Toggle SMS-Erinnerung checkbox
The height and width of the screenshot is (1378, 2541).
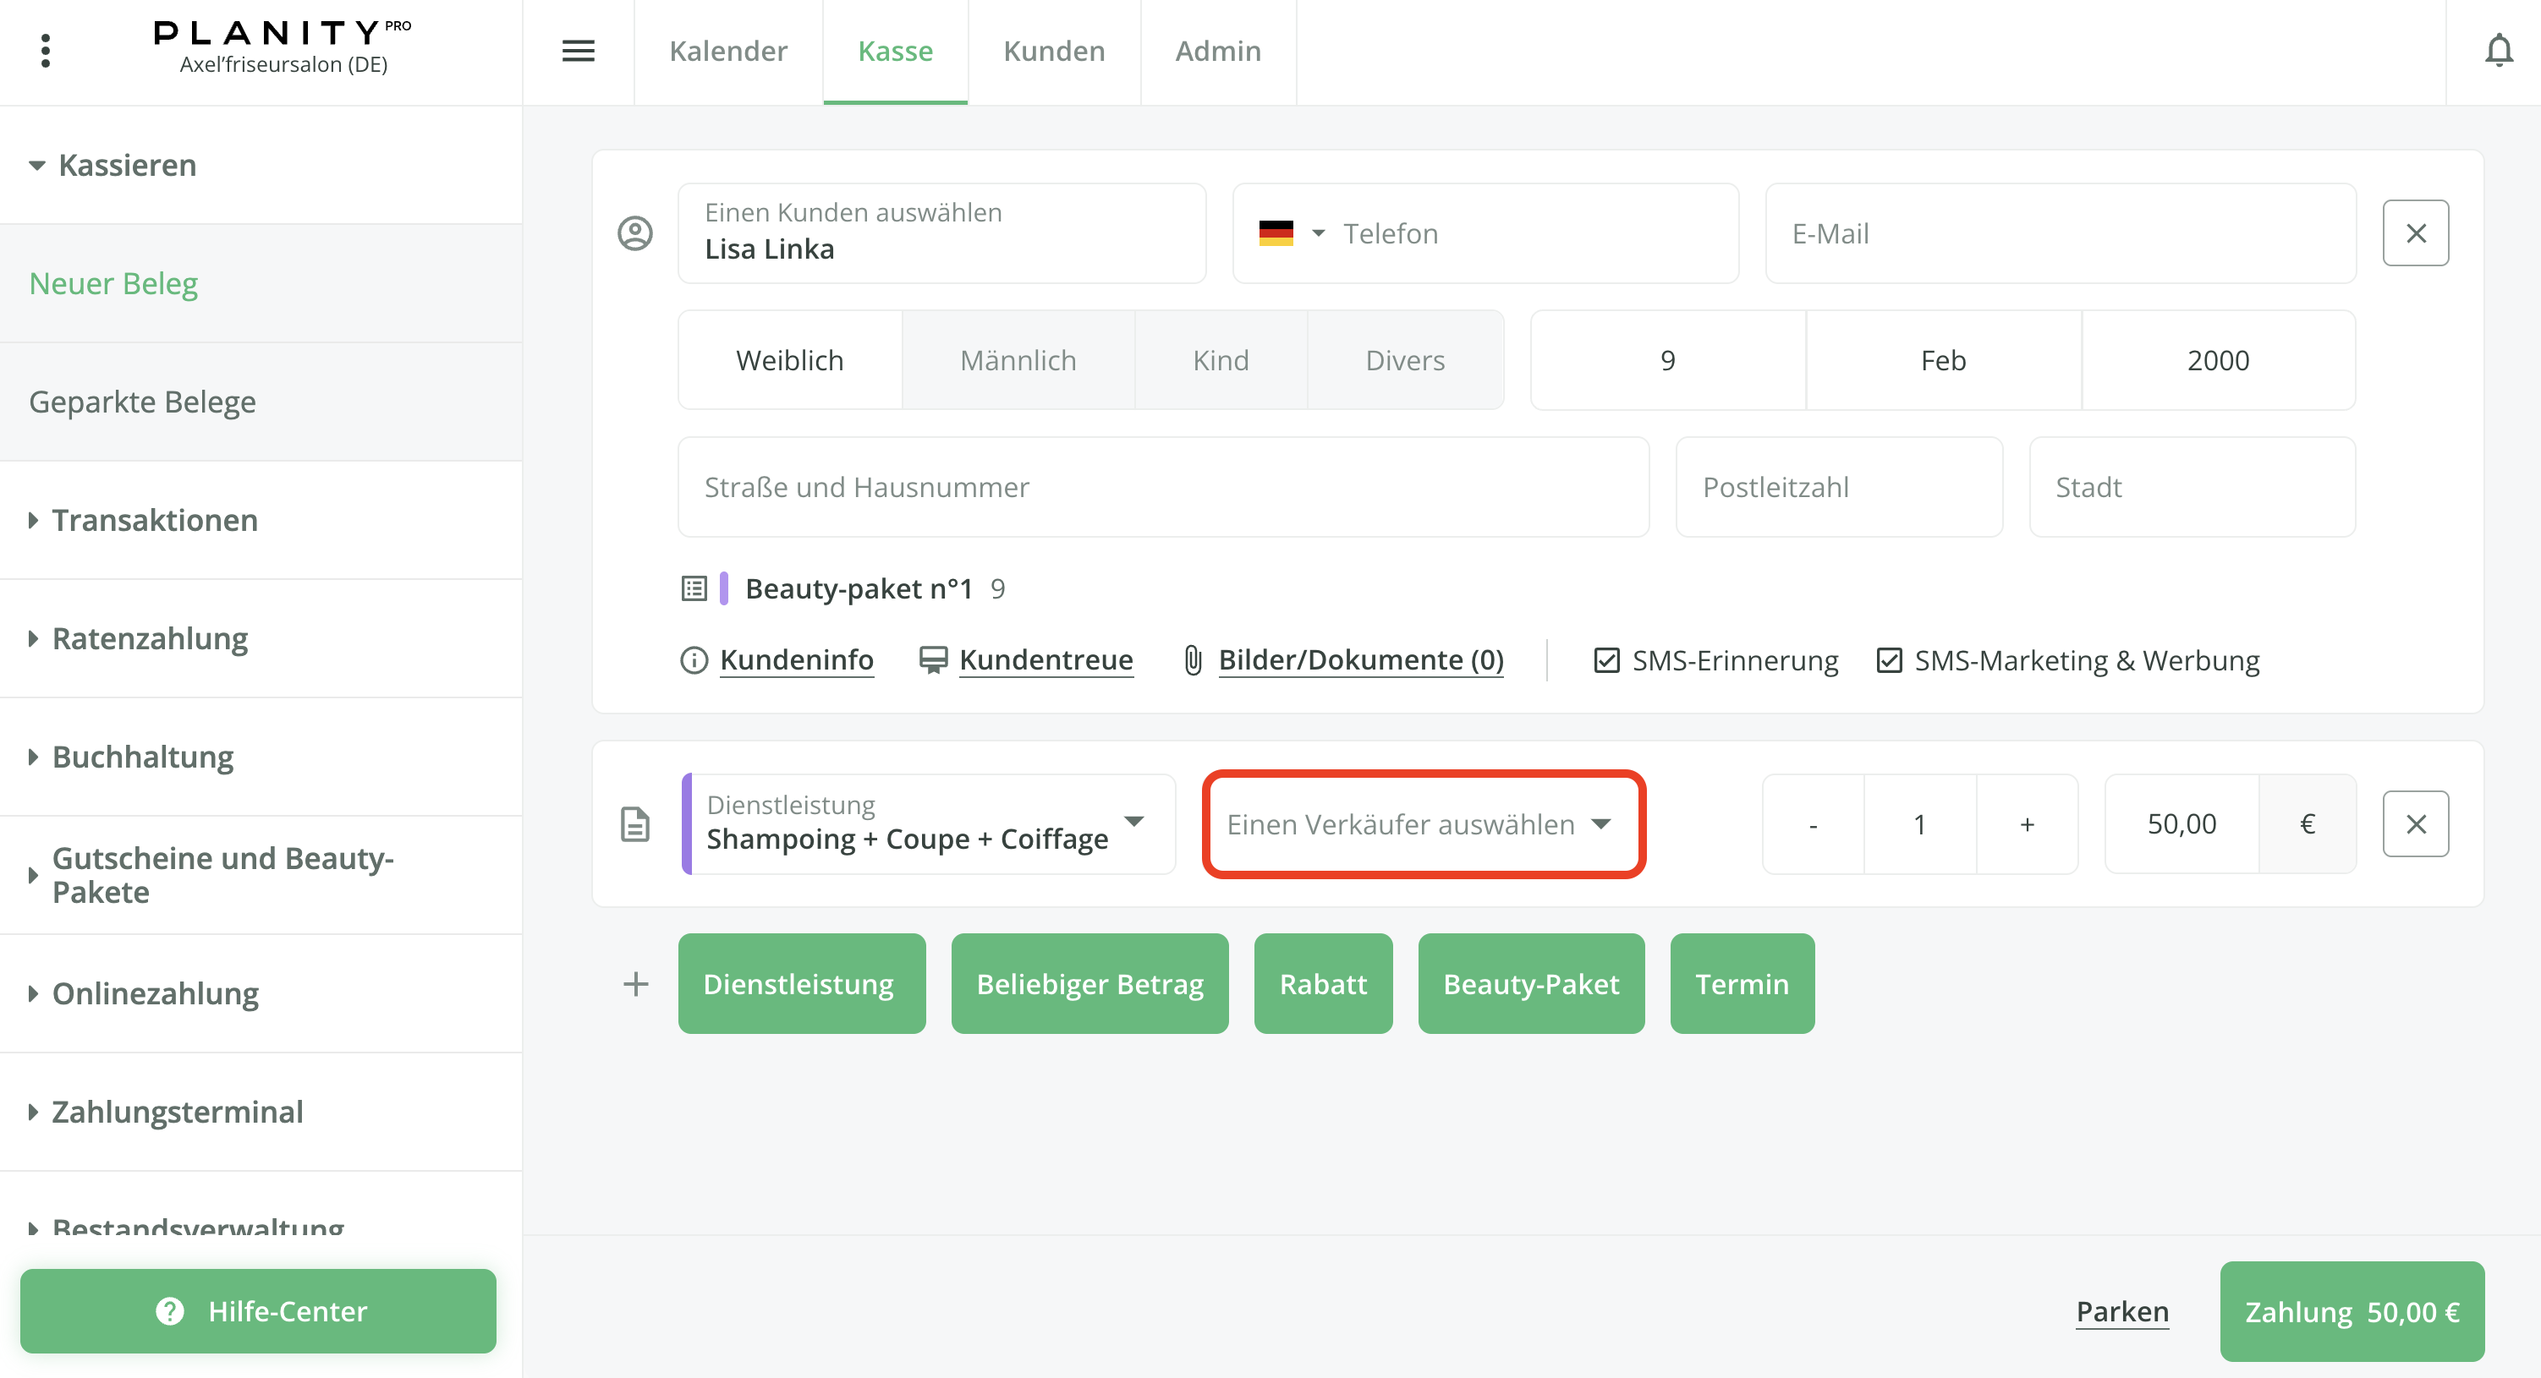[1605, 660]
